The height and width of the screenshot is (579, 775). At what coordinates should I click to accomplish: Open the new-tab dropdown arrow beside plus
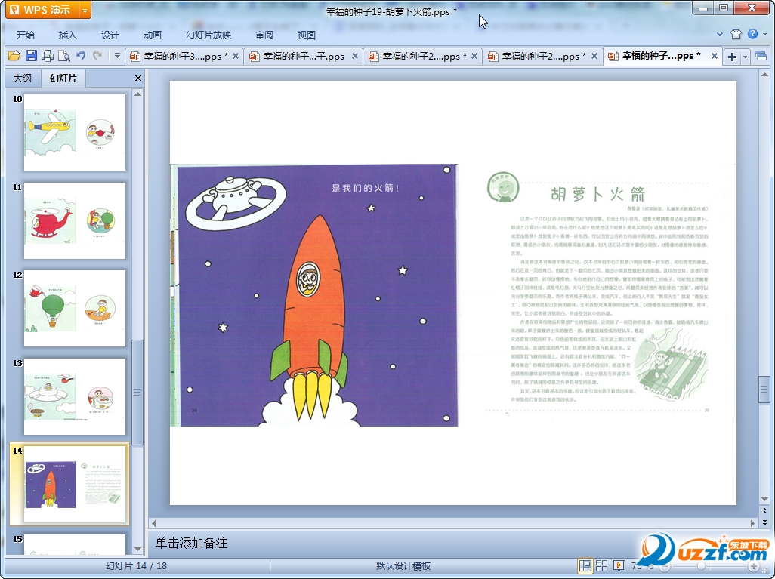[745, 57]
